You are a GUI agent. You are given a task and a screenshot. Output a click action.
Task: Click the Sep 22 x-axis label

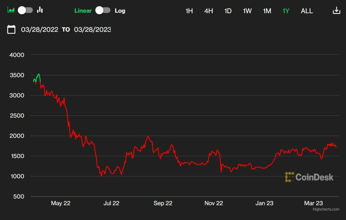click(163, 203)
